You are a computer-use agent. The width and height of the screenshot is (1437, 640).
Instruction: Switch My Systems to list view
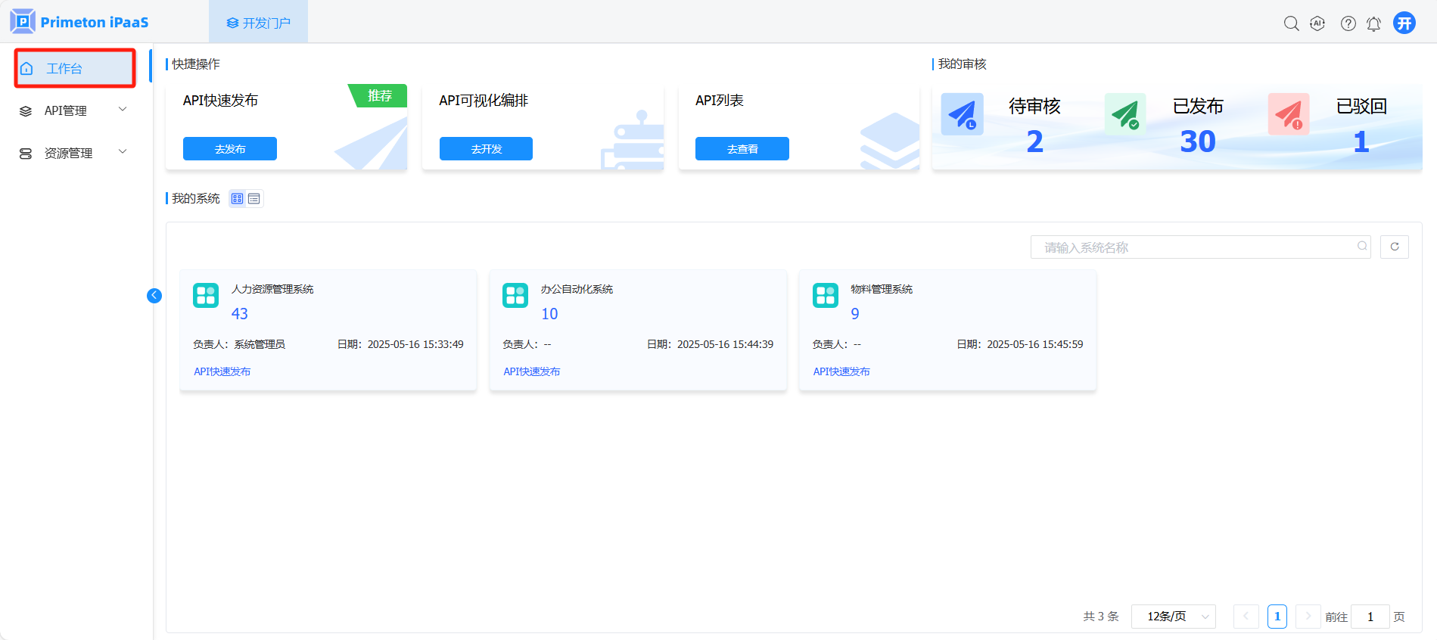[254, 199]
